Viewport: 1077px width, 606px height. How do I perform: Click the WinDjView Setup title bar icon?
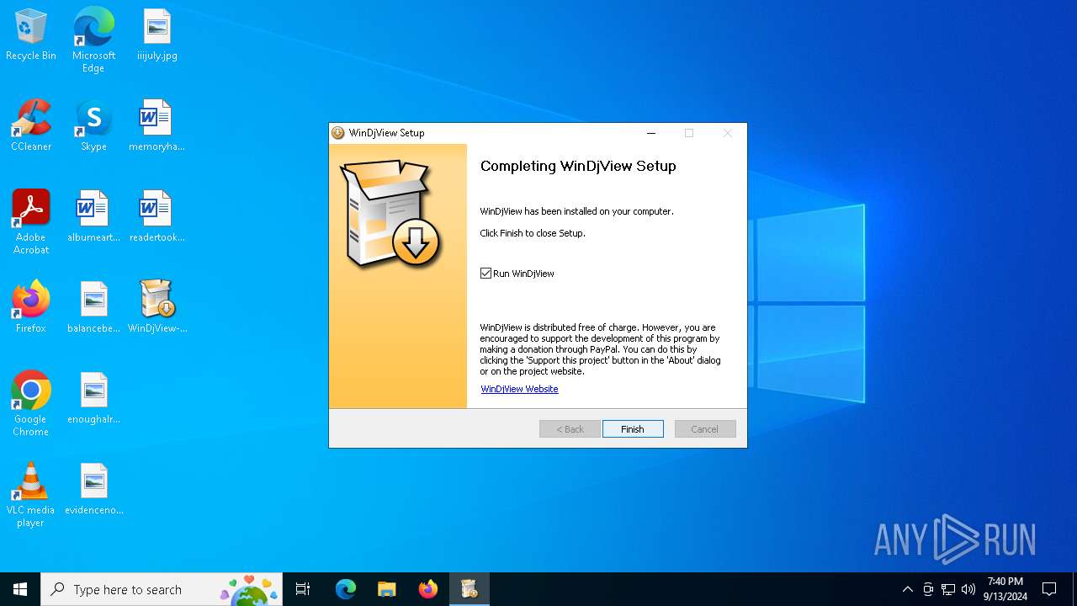click(x=338, y=133)
